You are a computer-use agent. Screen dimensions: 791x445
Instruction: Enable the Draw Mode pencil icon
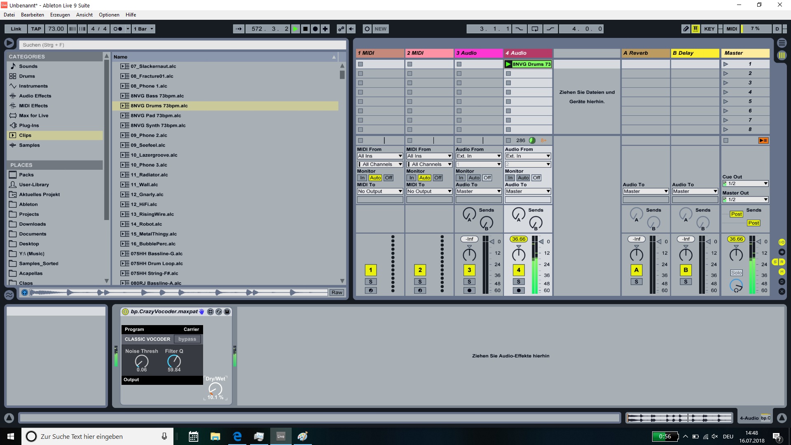[x=686, y=29]
